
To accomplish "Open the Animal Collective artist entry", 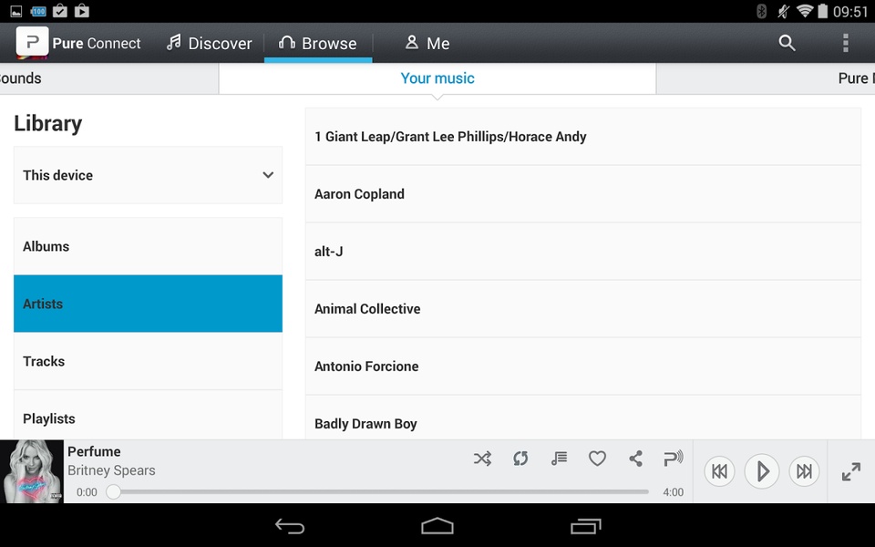I will 583,309.
